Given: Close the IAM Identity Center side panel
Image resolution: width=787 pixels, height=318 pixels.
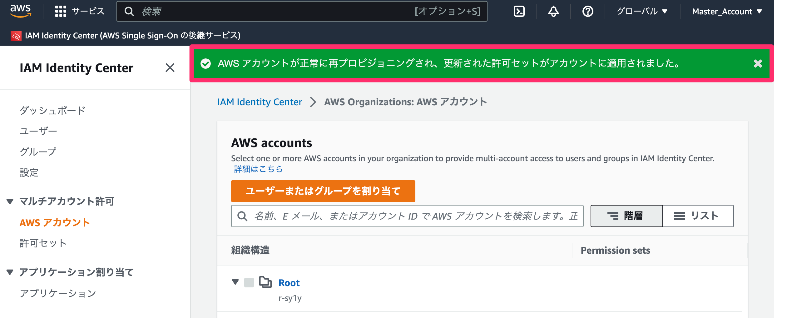Looking at the screenshot, I should point(170,68).
